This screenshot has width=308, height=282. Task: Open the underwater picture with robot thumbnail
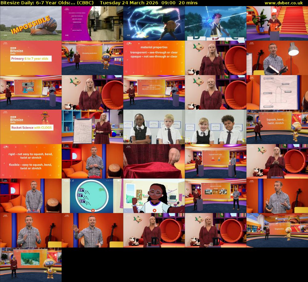pos(31,265)
